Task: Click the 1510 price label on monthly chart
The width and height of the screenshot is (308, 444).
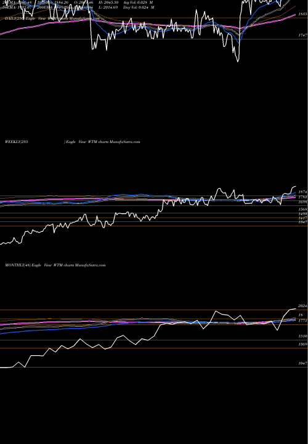Action: click(x=302, y=337)
